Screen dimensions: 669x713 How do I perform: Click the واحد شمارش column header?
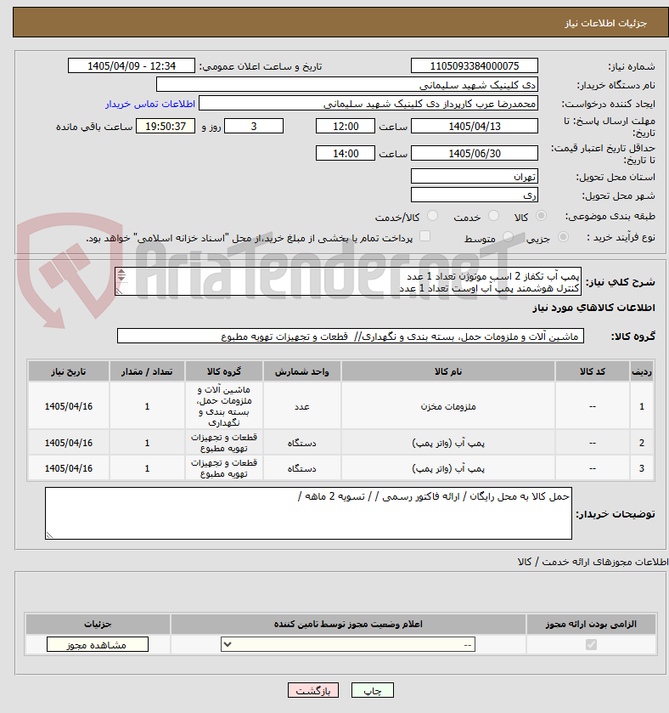pos(301,371)
